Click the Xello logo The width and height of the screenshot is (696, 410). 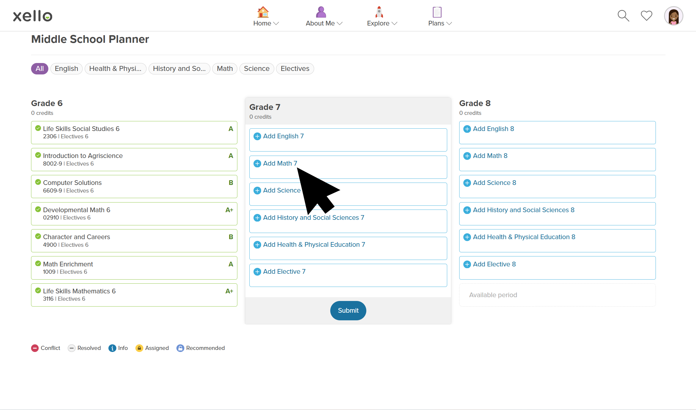pyautogui.click(x=33, y=16)
